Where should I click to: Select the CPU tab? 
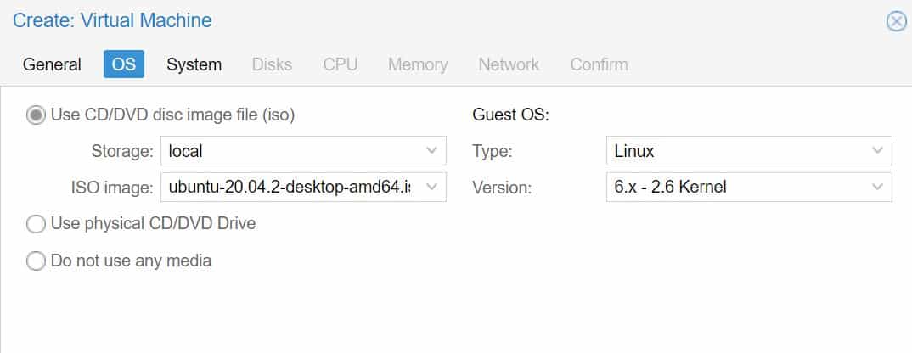[x=341, y=64]
